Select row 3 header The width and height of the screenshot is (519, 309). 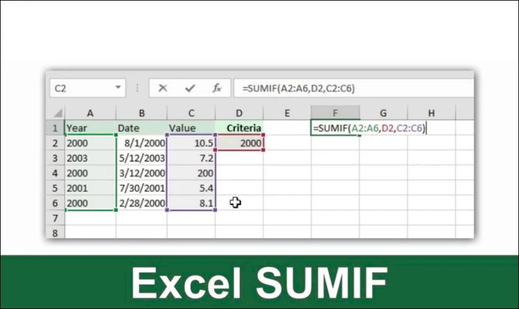click(x=55, y=158)
